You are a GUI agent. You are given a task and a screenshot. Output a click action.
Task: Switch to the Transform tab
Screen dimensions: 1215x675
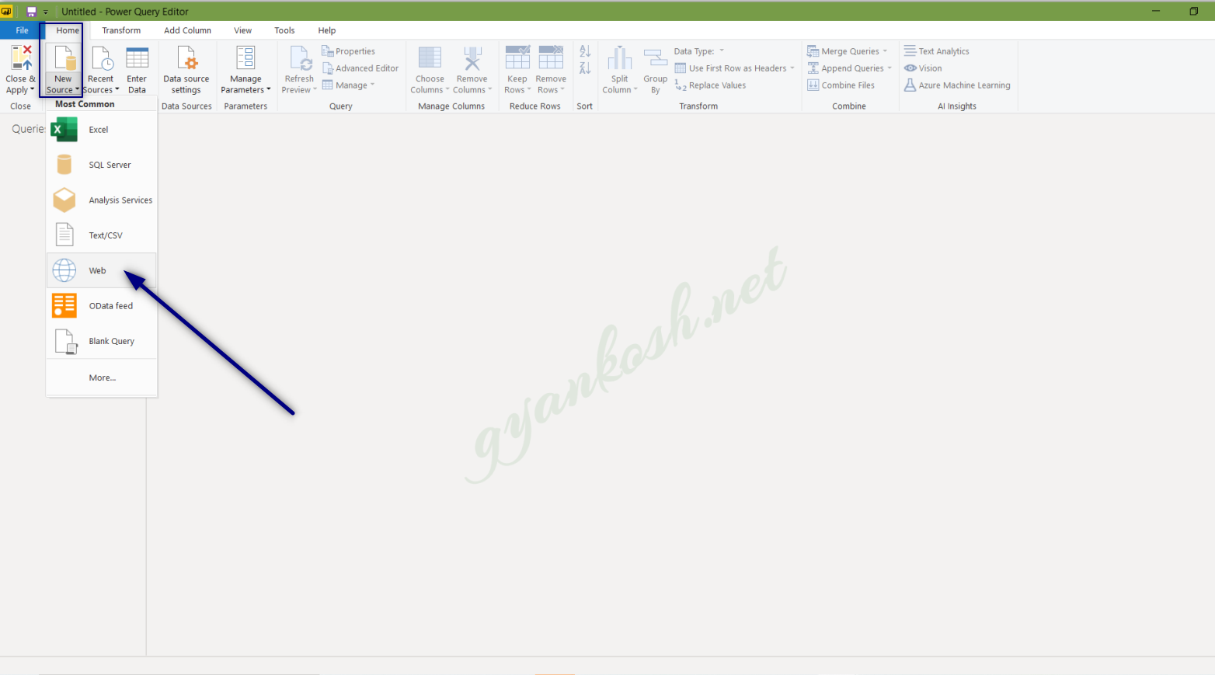click(121, 30)
